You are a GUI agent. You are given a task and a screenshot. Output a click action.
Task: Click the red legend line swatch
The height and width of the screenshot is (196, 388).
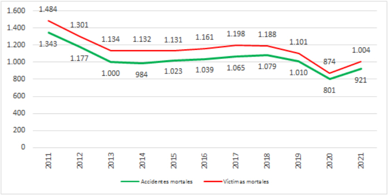(x=213, y=181)
